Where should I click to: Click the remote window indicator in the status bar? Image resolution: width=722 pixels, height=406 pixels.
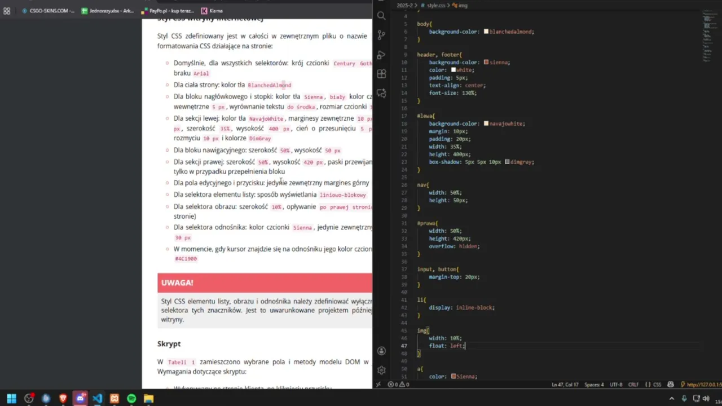378,385
